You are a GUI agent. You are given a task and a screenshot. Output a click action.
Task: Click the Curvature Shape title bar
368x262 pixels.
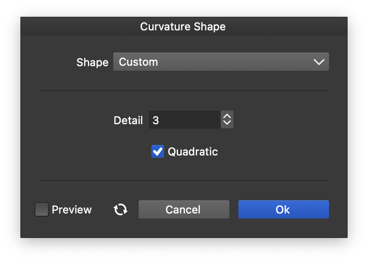pos(183,27)
